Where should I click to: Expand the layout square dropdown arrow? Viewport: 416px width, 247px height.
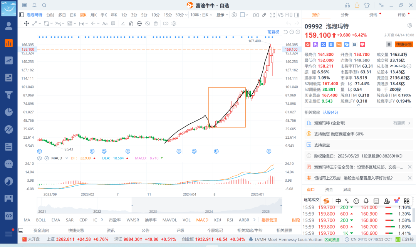click(247, 15)
